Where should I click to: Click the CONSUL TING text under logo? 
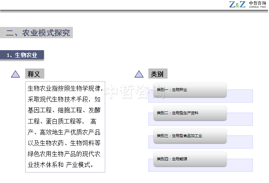point(257,7)
